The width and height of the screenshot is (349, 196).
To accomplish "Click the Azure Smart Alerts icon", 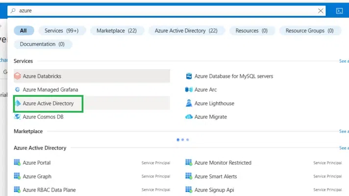I will pos(189,176).
